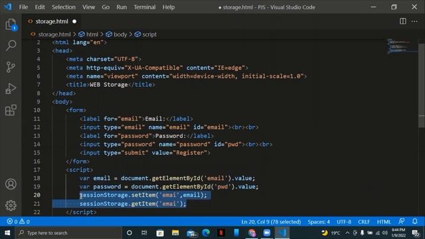Open the feedback icon in status bar
This screenshot has width=425, height=239.
coord(401,221)
